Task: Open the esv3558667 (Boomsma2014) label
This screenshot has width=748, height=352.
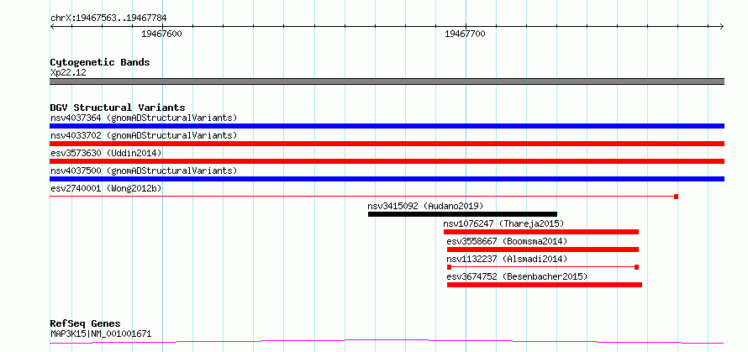Action: tap(507, 241)
